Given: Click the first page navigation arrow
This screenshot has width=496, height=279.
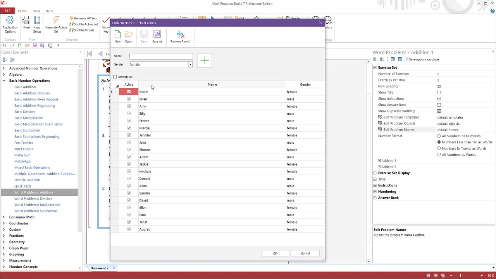Looking at the screenshot, I should coord(90,54).
